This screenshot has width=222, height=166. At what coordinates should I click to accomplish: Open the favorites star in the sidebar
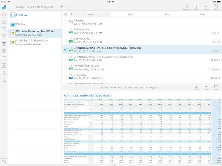4,22
